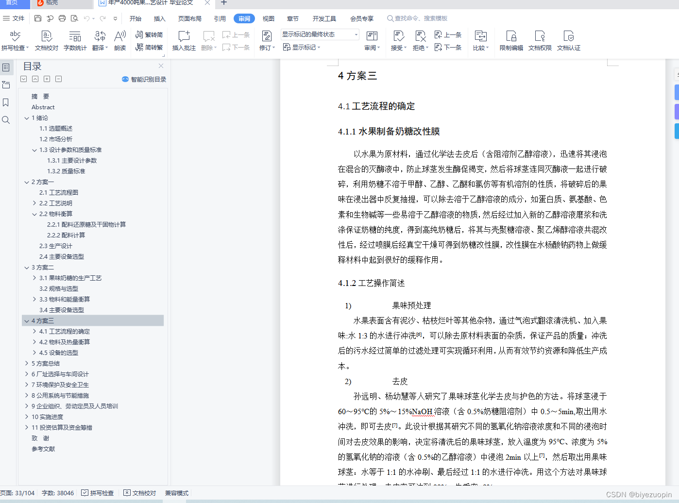Switch to 开始 ribbon tab
Image resolution: width=679 pixels, height=503 pixels.
(x=136, y=18)
